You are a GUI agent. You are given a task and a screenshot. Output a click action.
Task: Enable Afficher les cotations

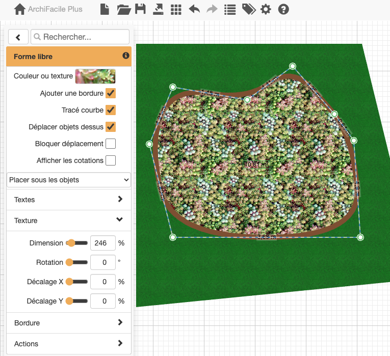110,160
